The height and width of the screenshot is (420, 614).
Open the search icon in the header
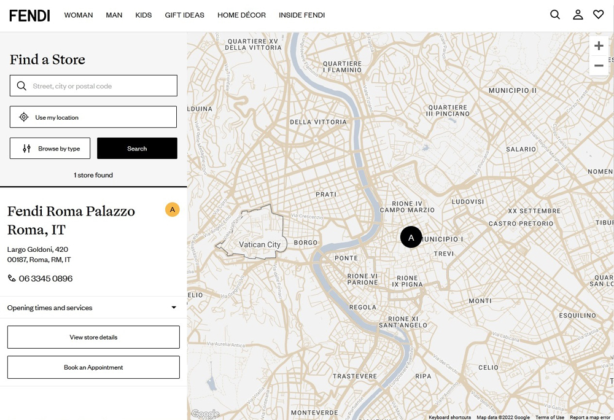coord(554,14)
